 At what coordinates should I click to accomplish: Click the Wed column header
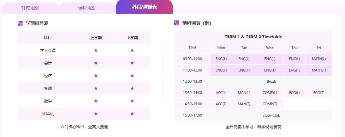coord(270,48)
